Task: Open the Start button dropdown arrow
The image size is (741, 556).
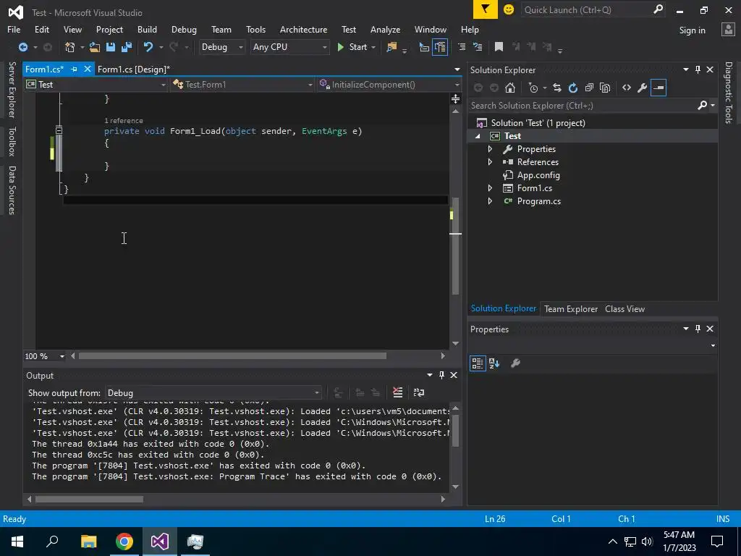Action: coord(373,47)
